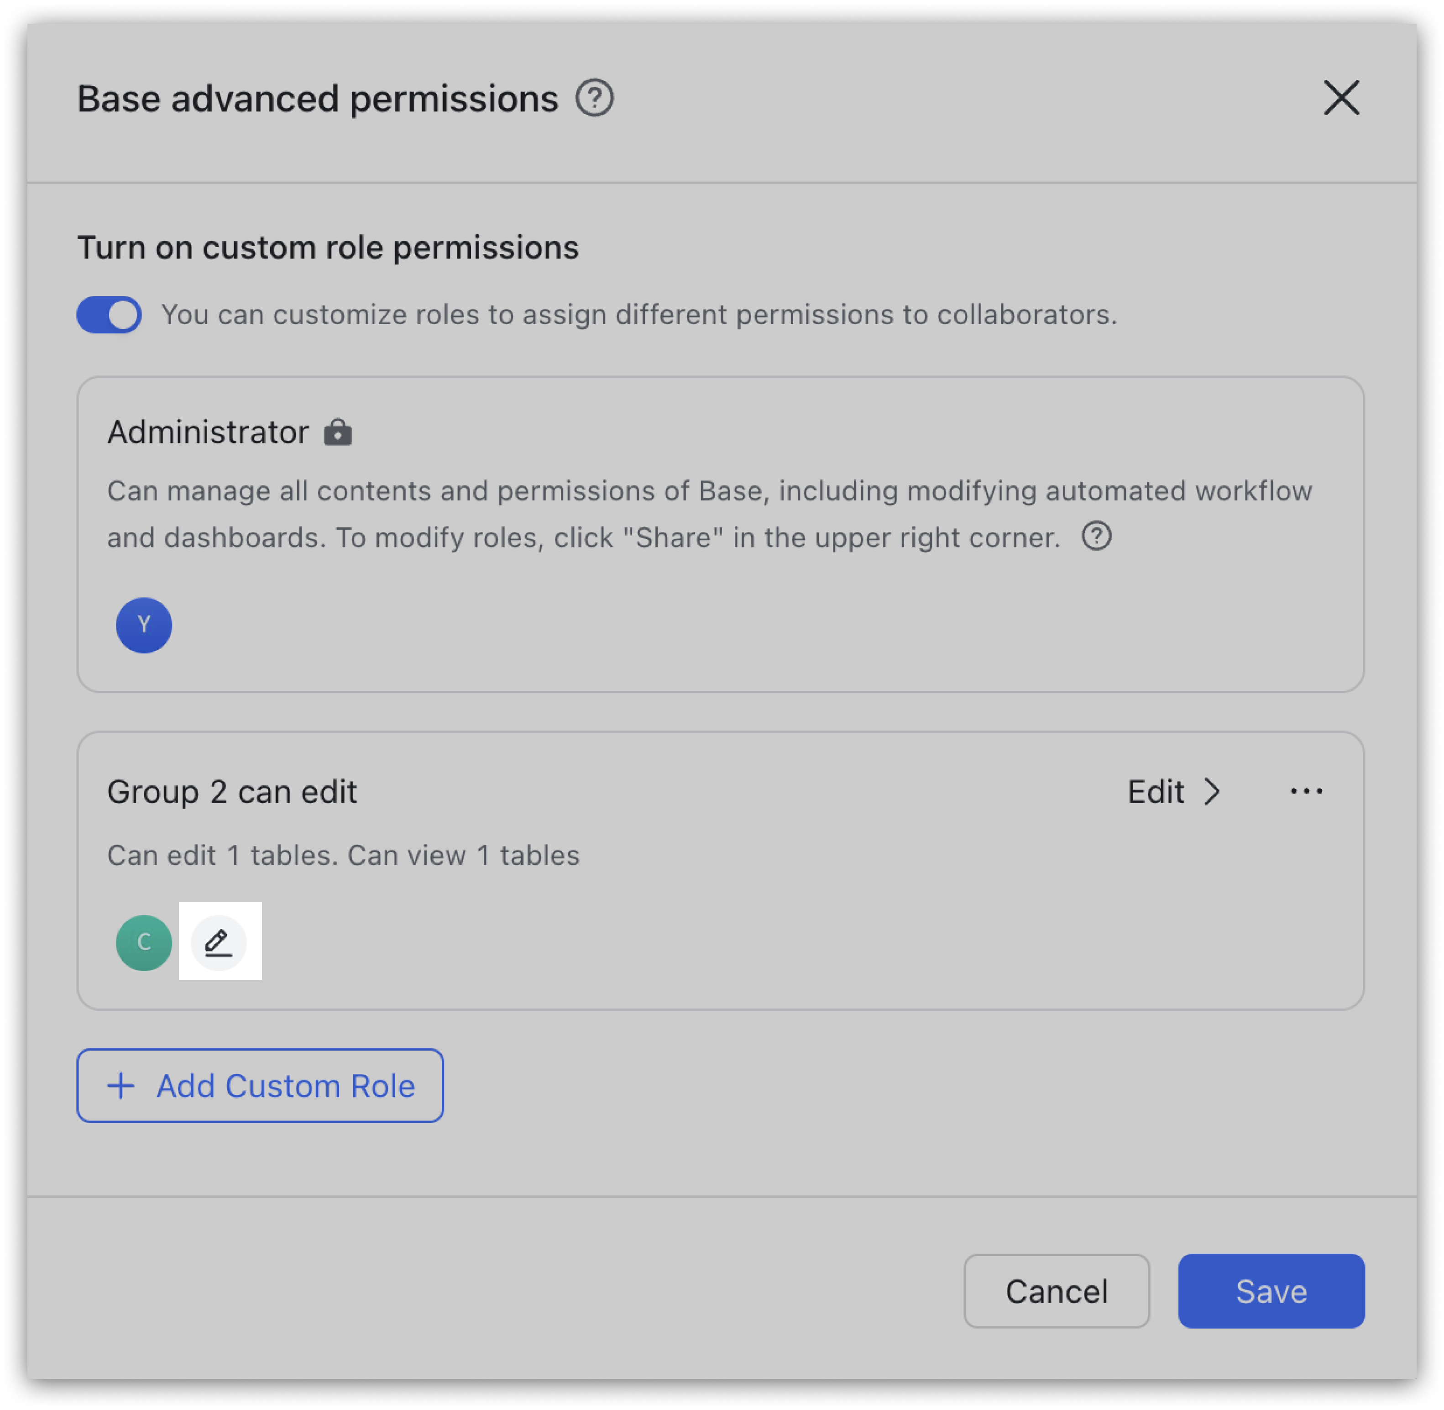Click the Y administrator avatar
1444x1410 pixels.
click(x=144, y=624)
